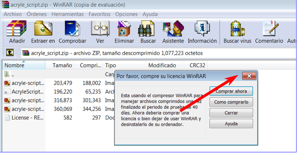The height and width of the screenshot is (153, 300).
Task: Click the Comentario notepad icon
Action: coord(271,28)
